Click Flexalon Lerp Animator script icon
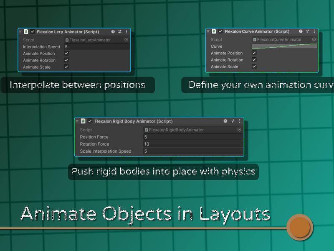The width and height of the screenshot is (334, 251). click(26, 32)
